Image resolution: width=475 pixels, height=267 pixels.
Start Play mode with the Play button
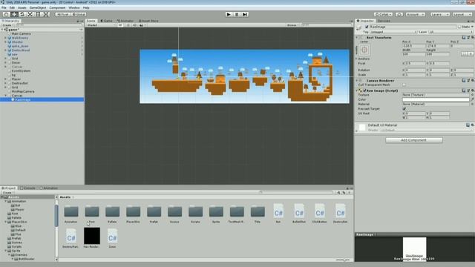tap(229, 14)
